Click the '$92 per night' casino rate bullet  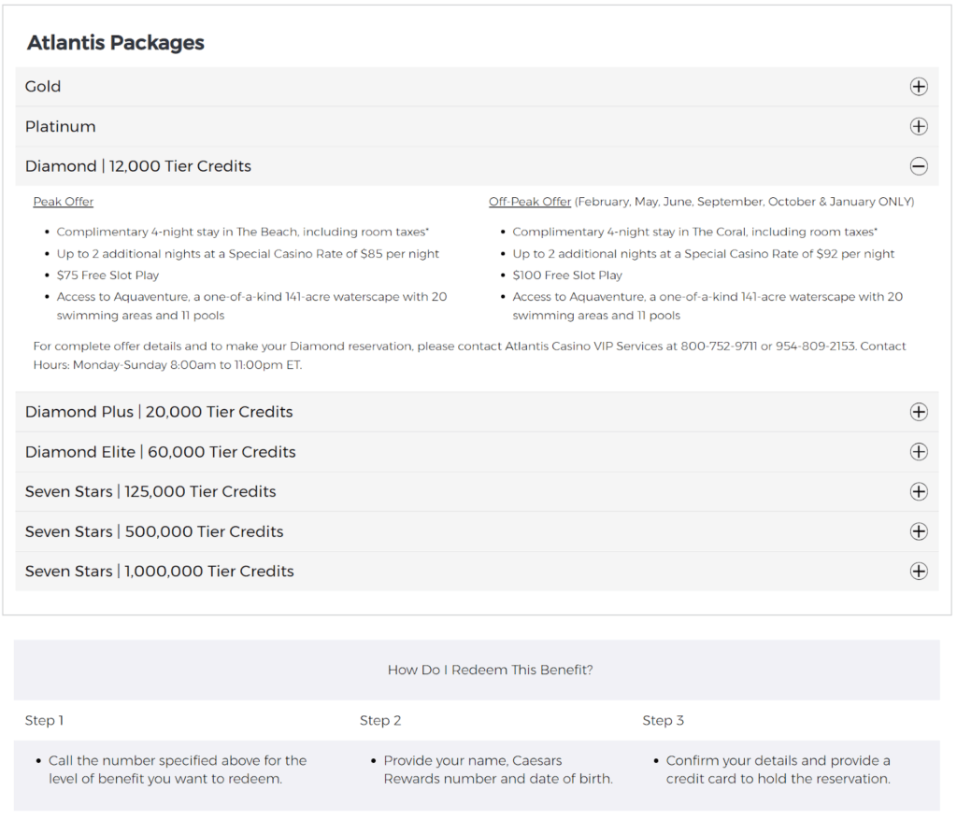point(703,254)
